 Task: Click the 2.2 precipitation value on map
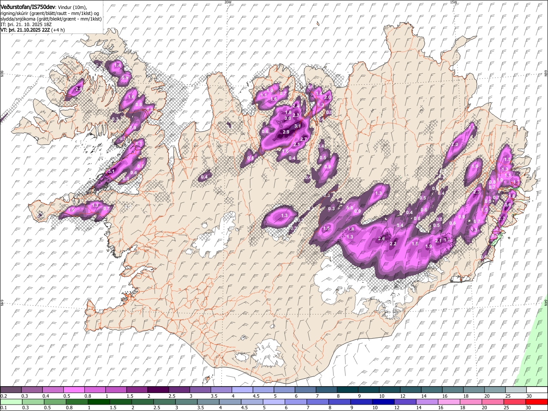pos(393,244)
